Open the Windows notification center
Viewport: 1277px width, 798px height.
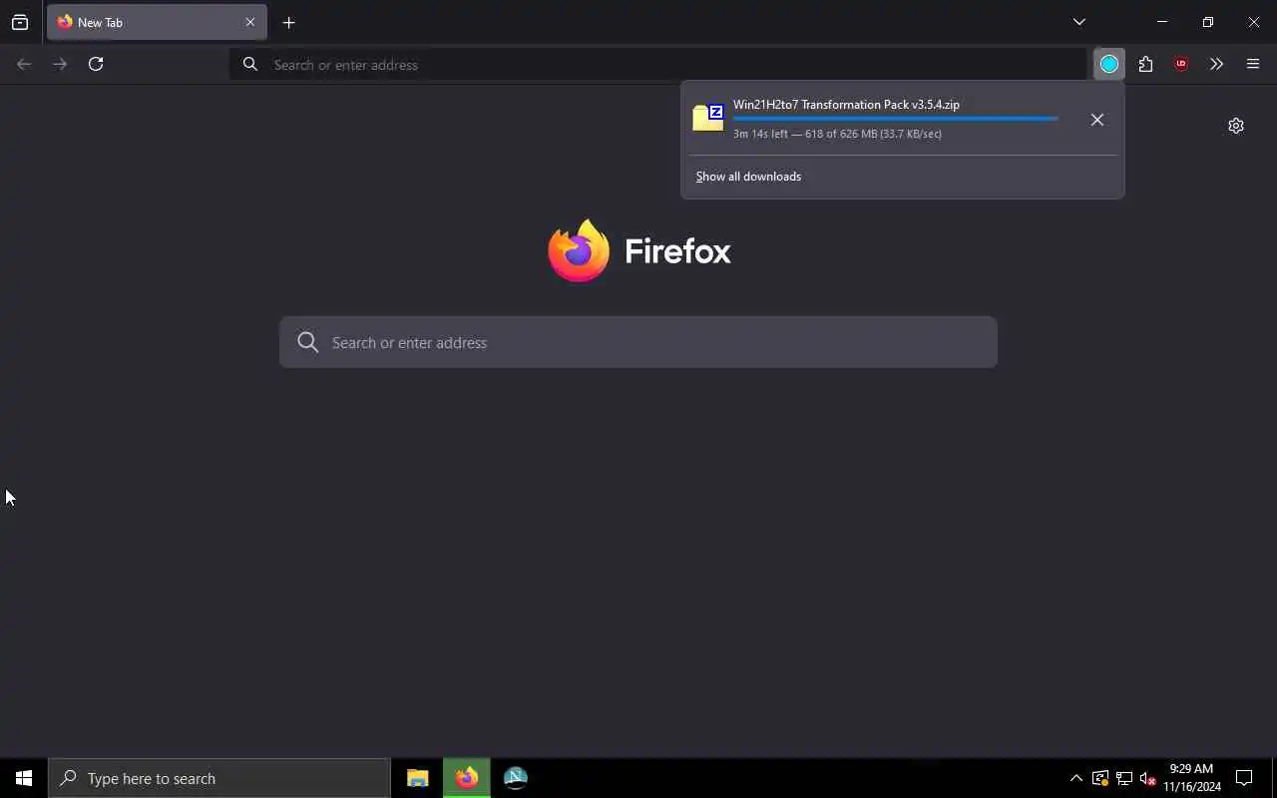coord(1244,778)
